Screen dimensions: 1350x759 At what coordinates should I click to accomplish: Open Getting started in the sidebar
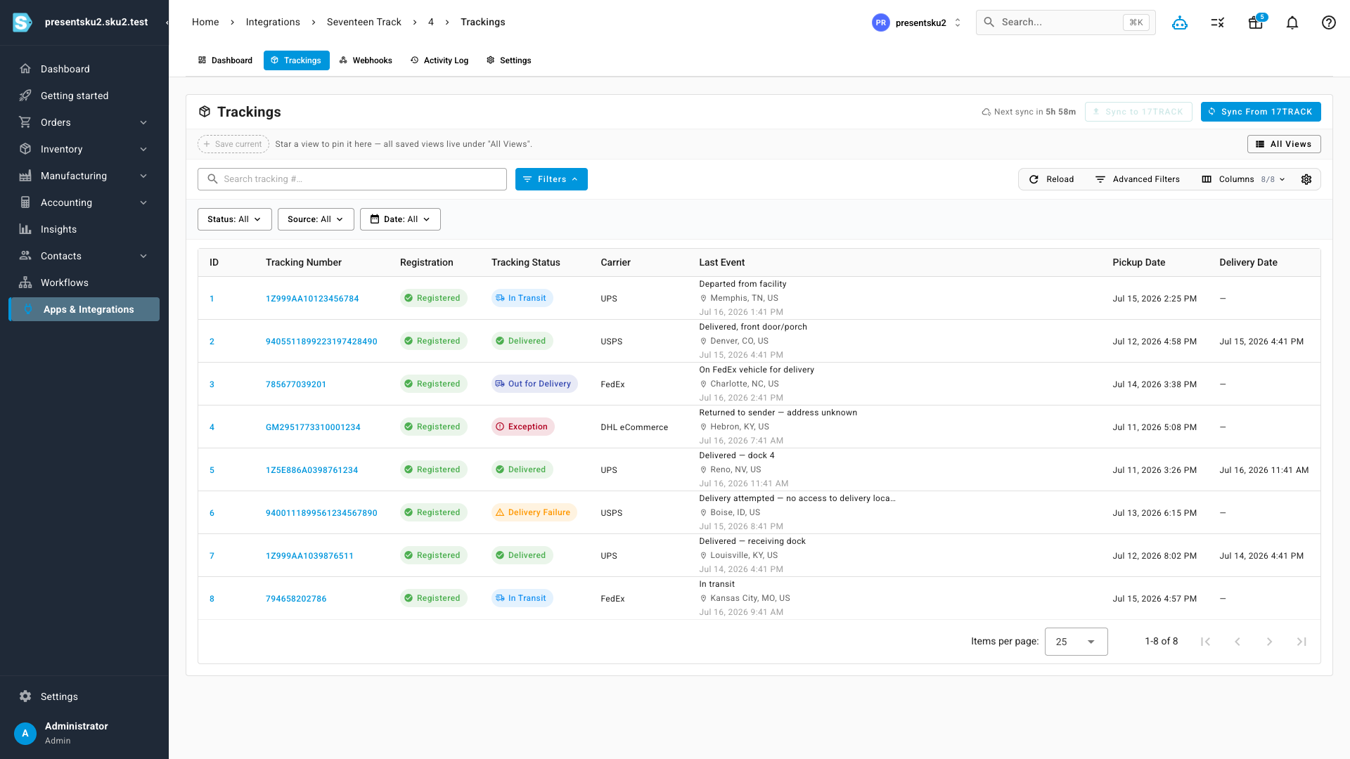click(84, 96)
